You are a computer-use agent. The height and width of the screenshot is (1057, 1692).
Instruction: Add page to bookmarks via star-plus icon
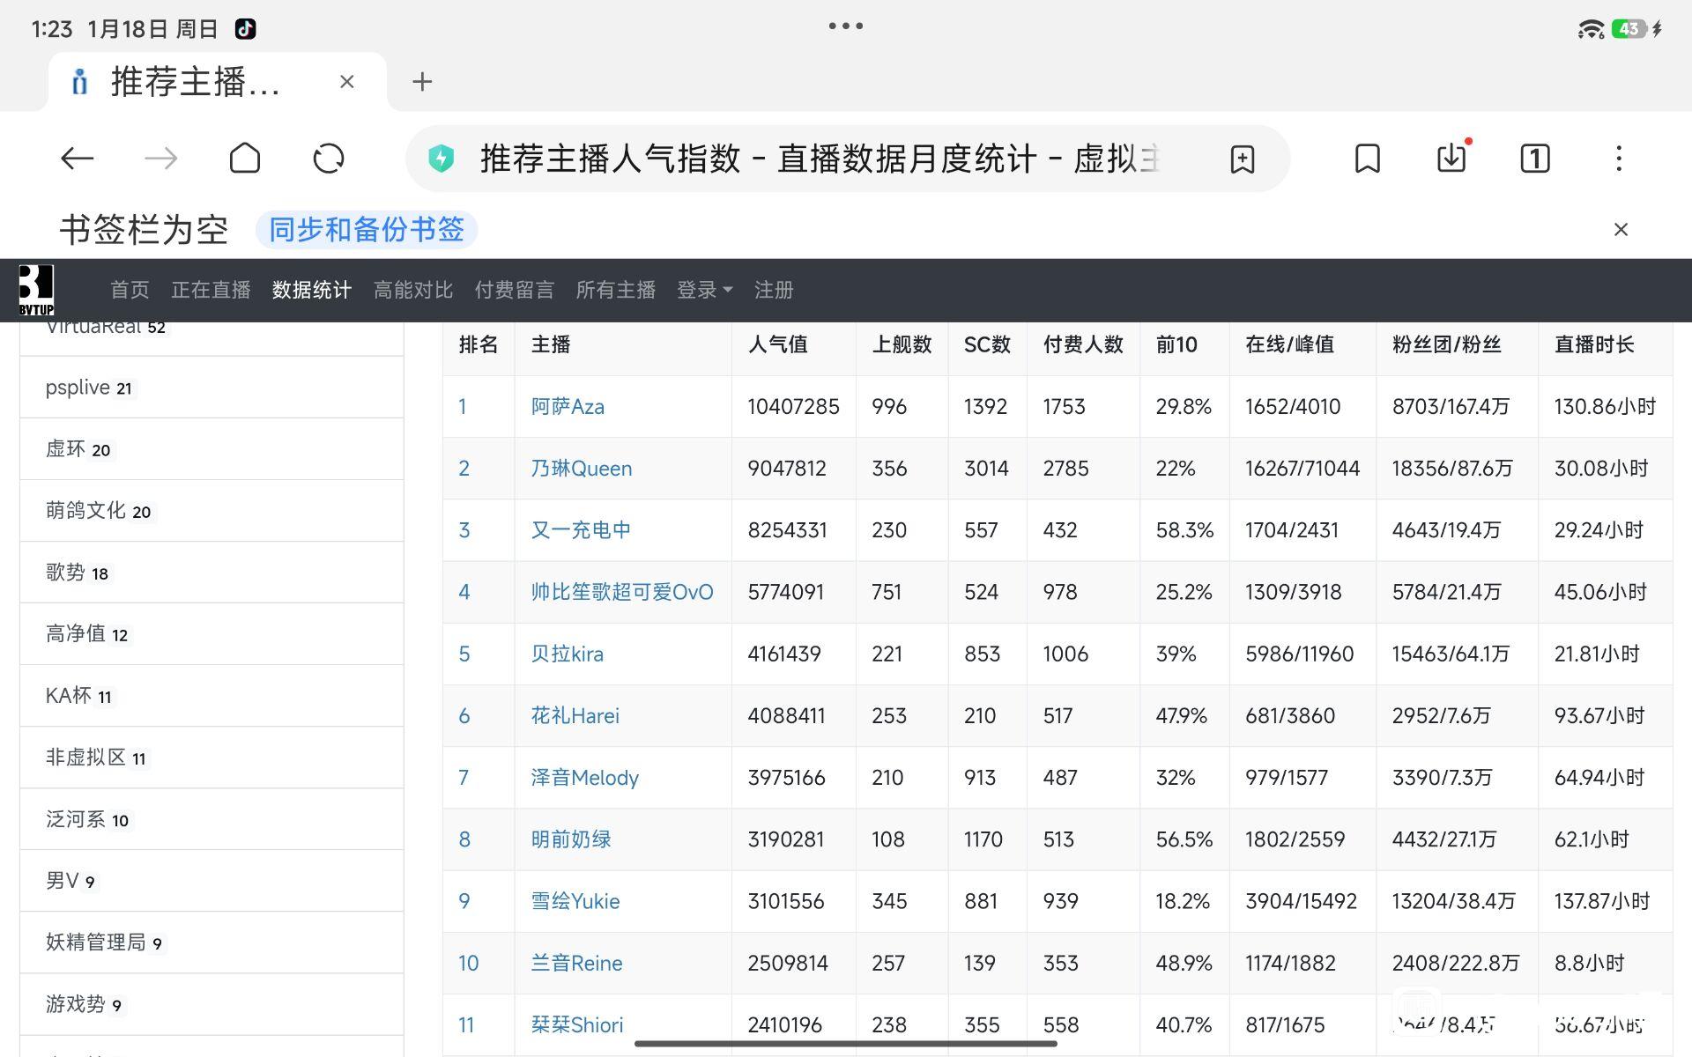(1242, 159)
